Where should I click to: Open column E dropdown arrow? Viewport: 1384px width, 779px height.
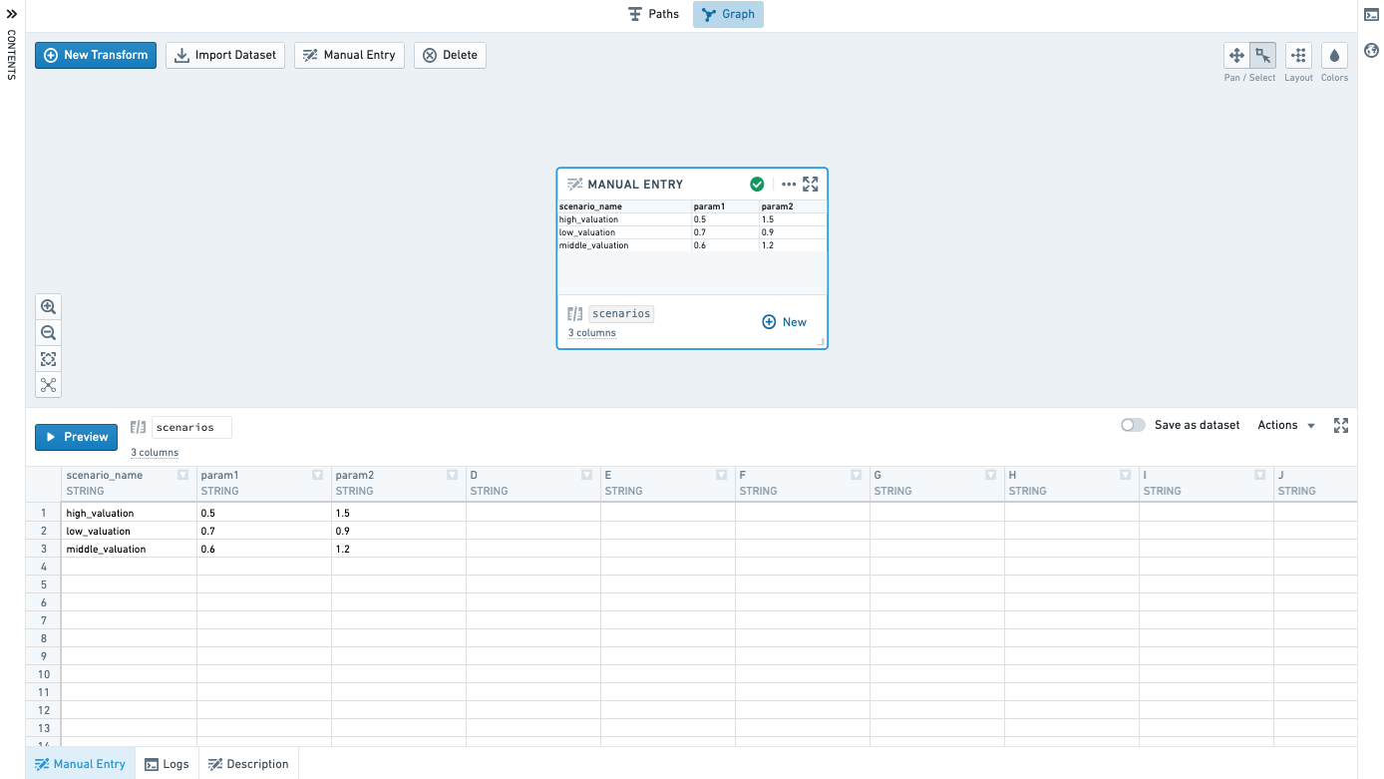point(721,476)
